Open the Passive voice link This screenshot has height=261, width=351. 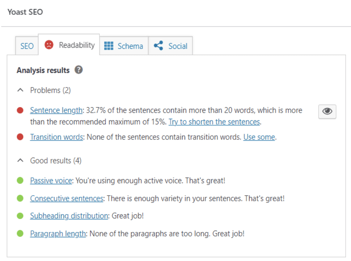pos(51,180)
